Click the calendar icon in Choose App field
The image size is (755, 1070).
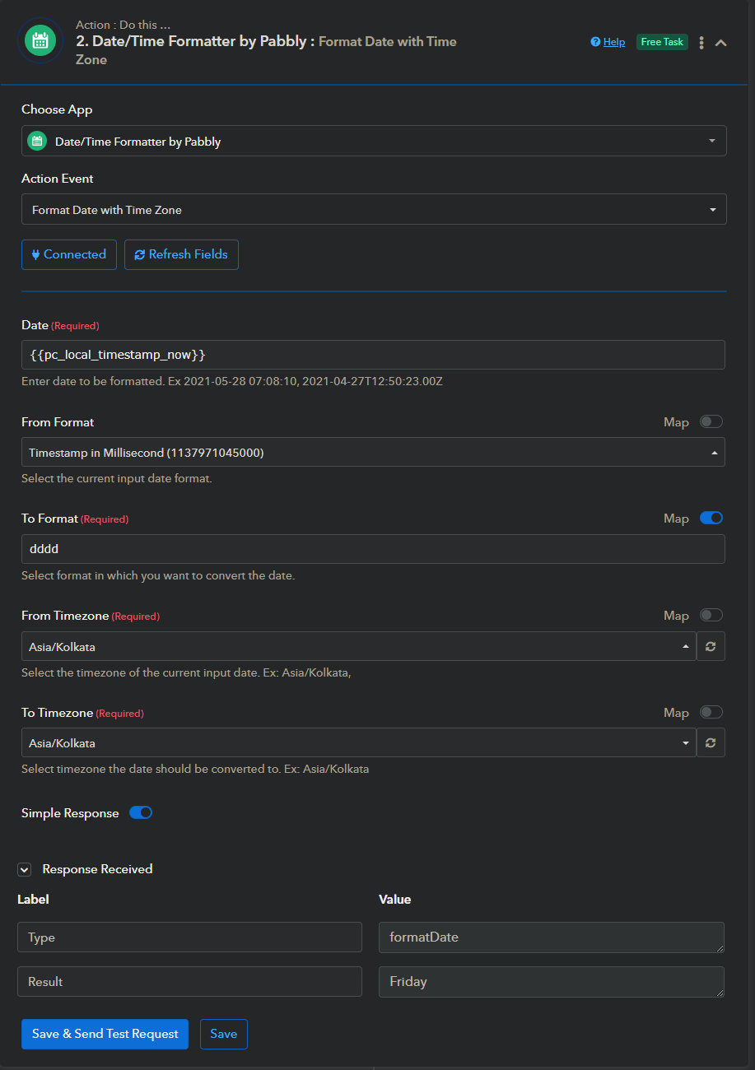[36, 141]
